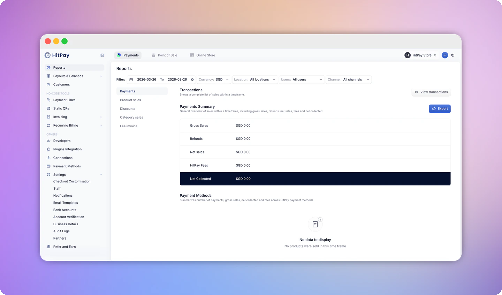Click the Export button

(440, 109)
